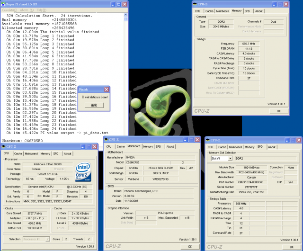The image size is (303, 251).
Task: Click the Memory Size 2048 MBytes field
Action: click(x=221, y=27)
